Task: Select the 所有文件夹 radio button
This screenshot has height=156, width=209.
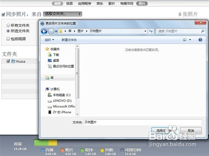Action: [x=8, y=25]
